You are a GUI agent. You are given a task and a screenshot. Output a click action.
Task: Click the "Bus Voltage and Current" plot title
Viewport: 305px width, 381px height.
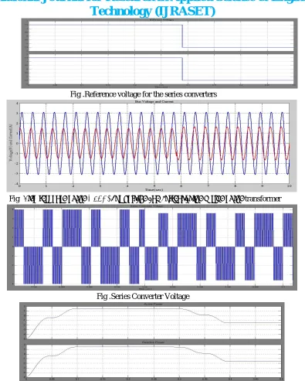point(154,101)
